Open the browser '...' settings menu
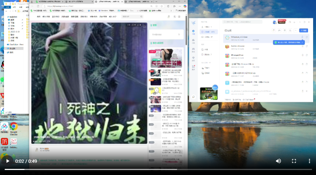This screenshot has width=316, height=175. tap(180, 6)
